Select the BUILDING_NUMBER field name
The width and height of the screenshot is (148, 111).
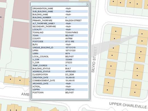[x=42, y=18]
